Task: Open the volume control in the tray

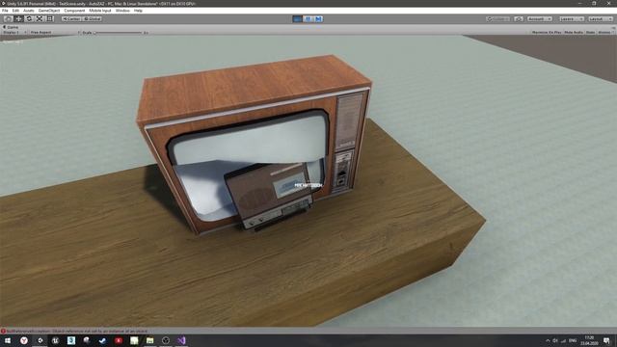Action: 555,340
